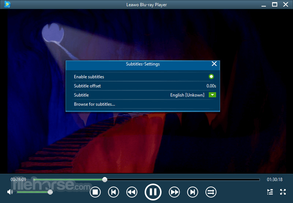Open the Subtitle language dropdown arrow
The image size is (293, 203).
point(212,95)
